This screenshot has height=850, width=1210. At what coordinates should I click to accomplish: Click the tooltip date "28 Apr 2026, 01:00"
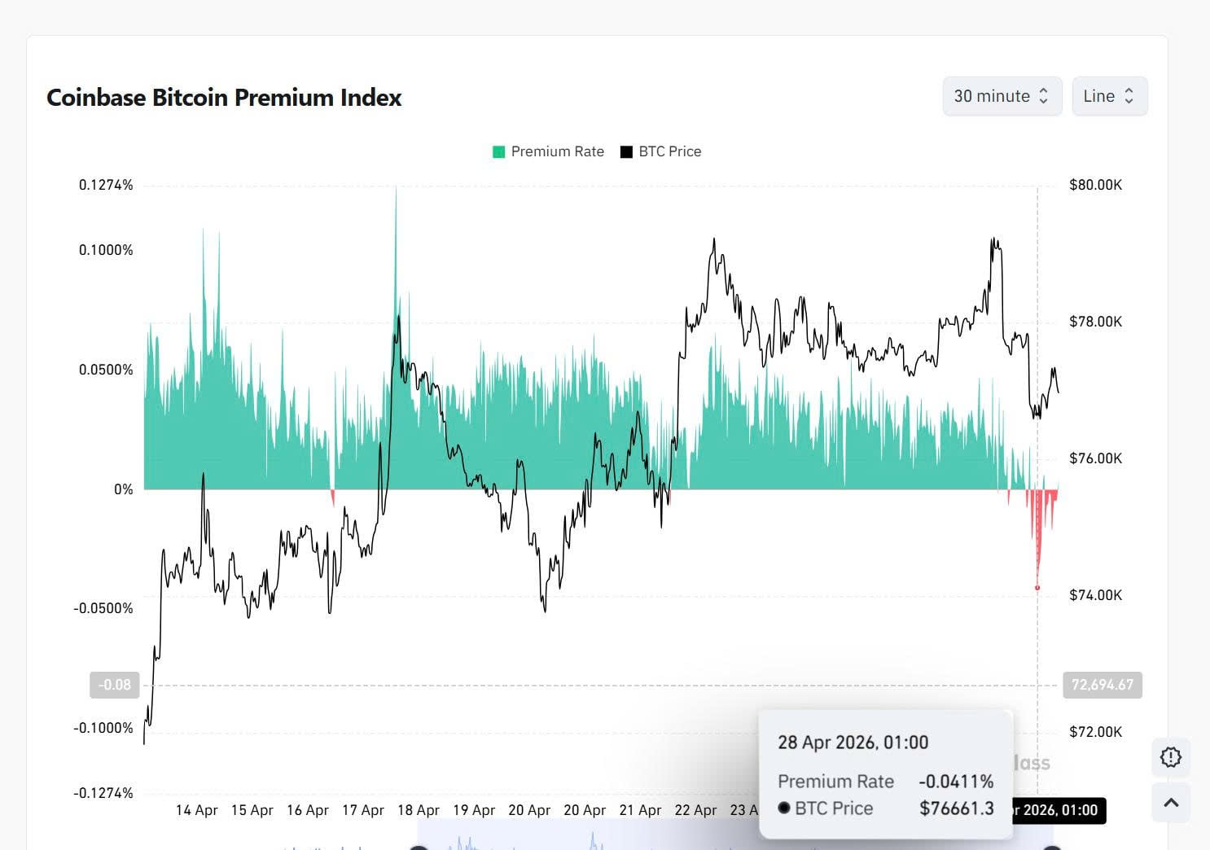click(x=853, y=743)
